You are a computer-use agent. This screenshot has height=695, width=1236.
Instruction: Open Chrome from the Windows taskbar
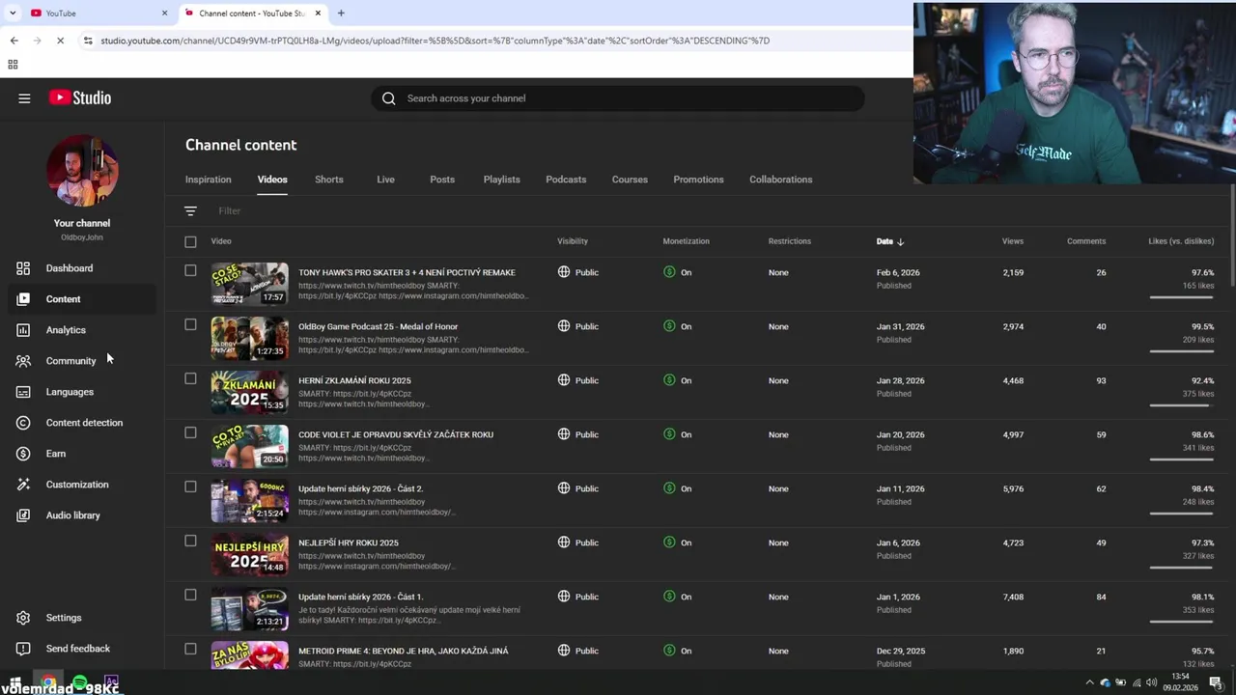48,683
